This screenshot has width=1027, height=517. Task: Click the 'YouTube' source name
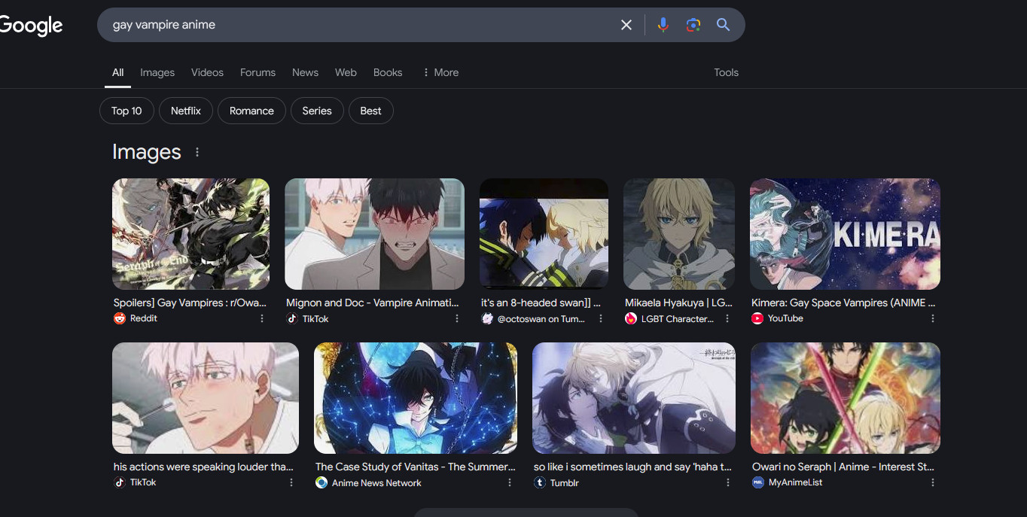pos(785,318)
